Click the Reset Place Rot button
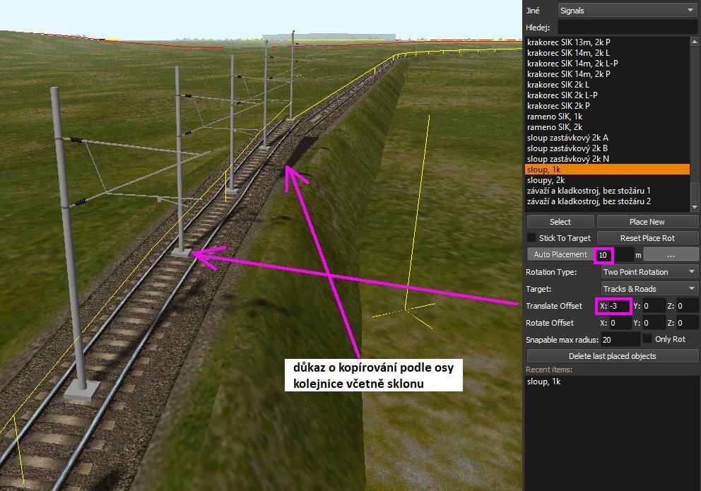This screenshot has height=491, width=701. [647, 238]
